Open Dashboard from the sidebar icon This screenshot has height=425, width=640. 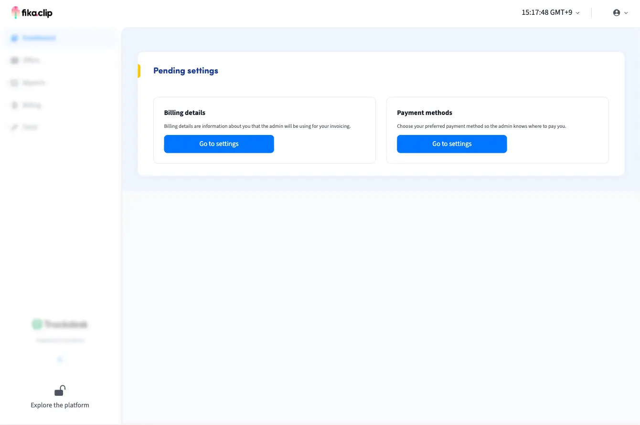pyautogui.click(x=14, y=38)
